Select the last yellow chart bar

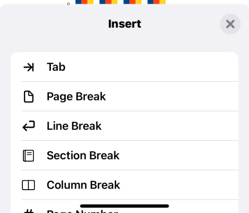point(163,2)
